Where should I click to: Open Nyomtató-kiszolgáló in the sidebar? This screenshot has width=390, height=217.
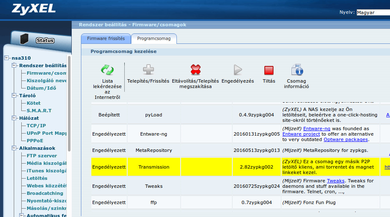click(47, 201)
